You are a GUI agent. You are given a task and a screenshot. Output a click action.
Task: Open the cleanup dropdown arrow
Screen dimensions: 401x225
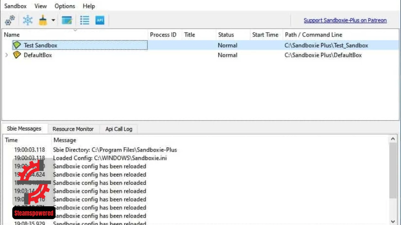[53, 20]
